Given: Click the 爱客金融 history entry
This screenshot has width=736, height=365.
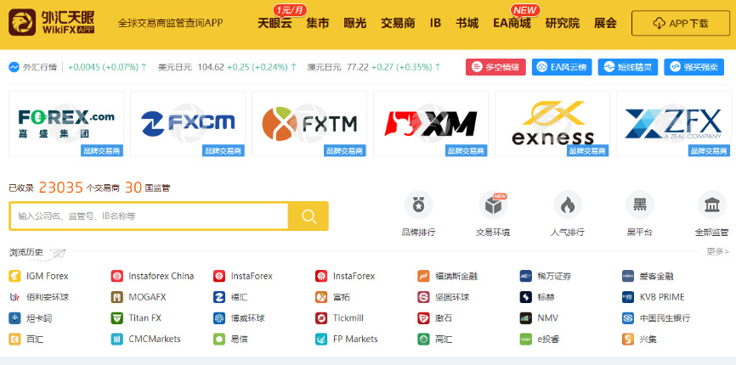Looking at the screenshot, I should pos(648,276).
